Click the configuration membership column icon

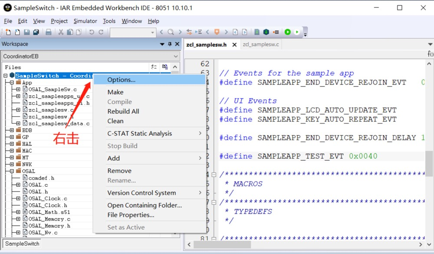coord(154,67)
